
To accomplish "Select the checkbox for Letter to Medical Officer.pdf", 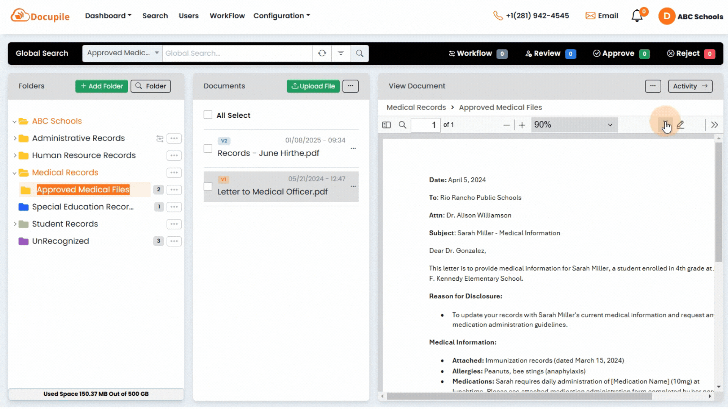I will point(208,186).
